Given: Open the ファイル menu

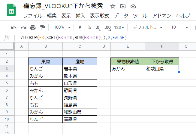Looking at the screenshot, I should pos(33,16).
